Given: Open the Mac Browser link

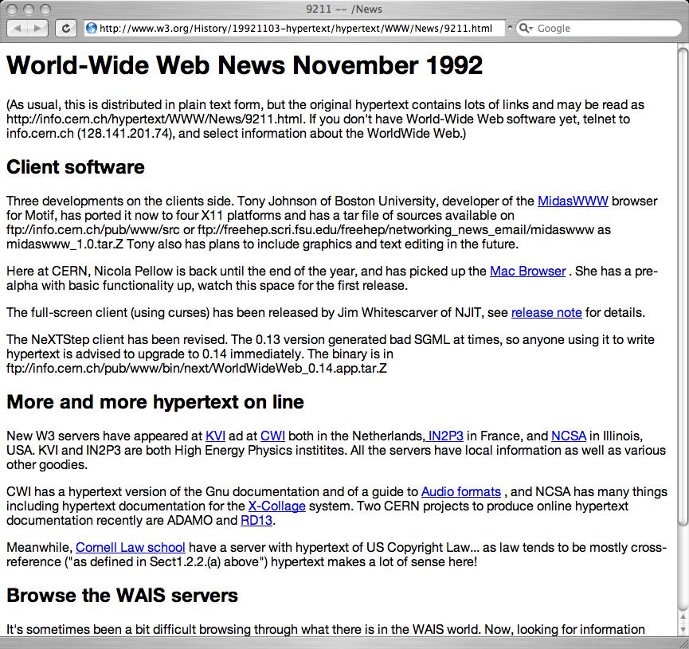Looking at the screenshot, I should [528, 271].
